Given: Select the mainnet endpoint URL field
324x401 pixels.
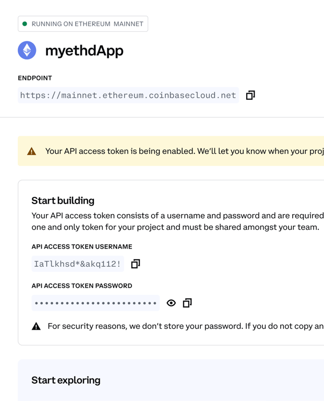Looking at the screenshot, I should point(128,96).
